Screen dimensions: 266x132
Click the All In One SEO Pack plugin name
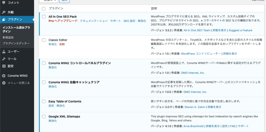point(63,17)
